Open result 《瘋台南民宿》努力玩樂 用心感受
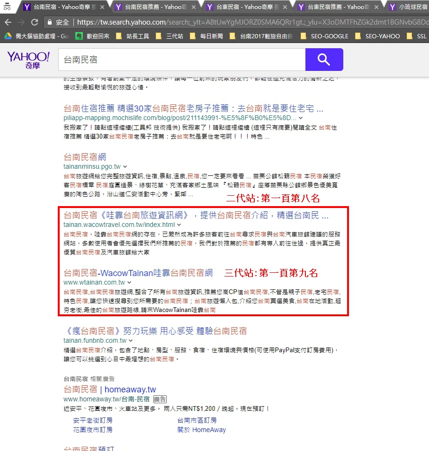This screenshot has width=429, height=451. [x=155, y=331]
